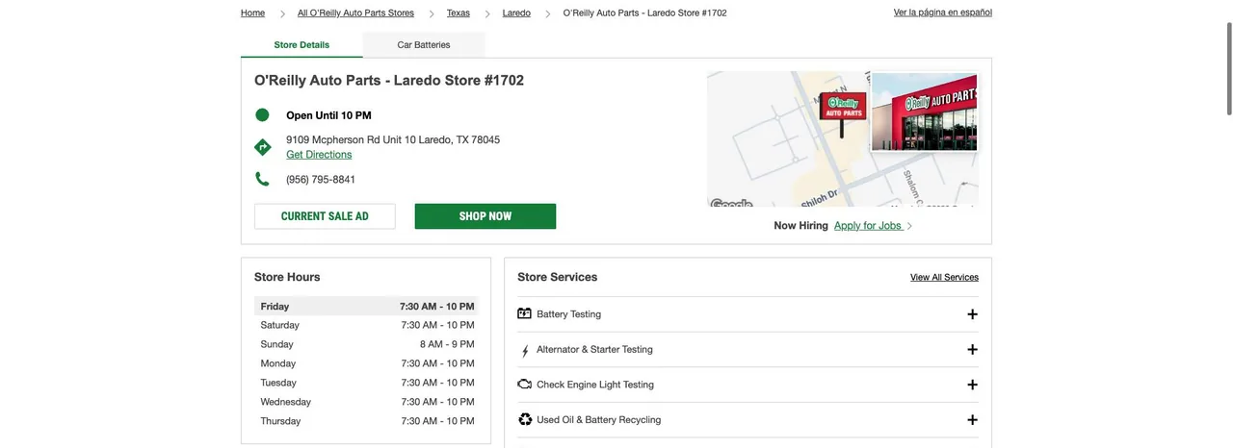Click the Alternator & Starter Testing bolt icon
Screen dimensions: 1233x448
coord(525,351)
